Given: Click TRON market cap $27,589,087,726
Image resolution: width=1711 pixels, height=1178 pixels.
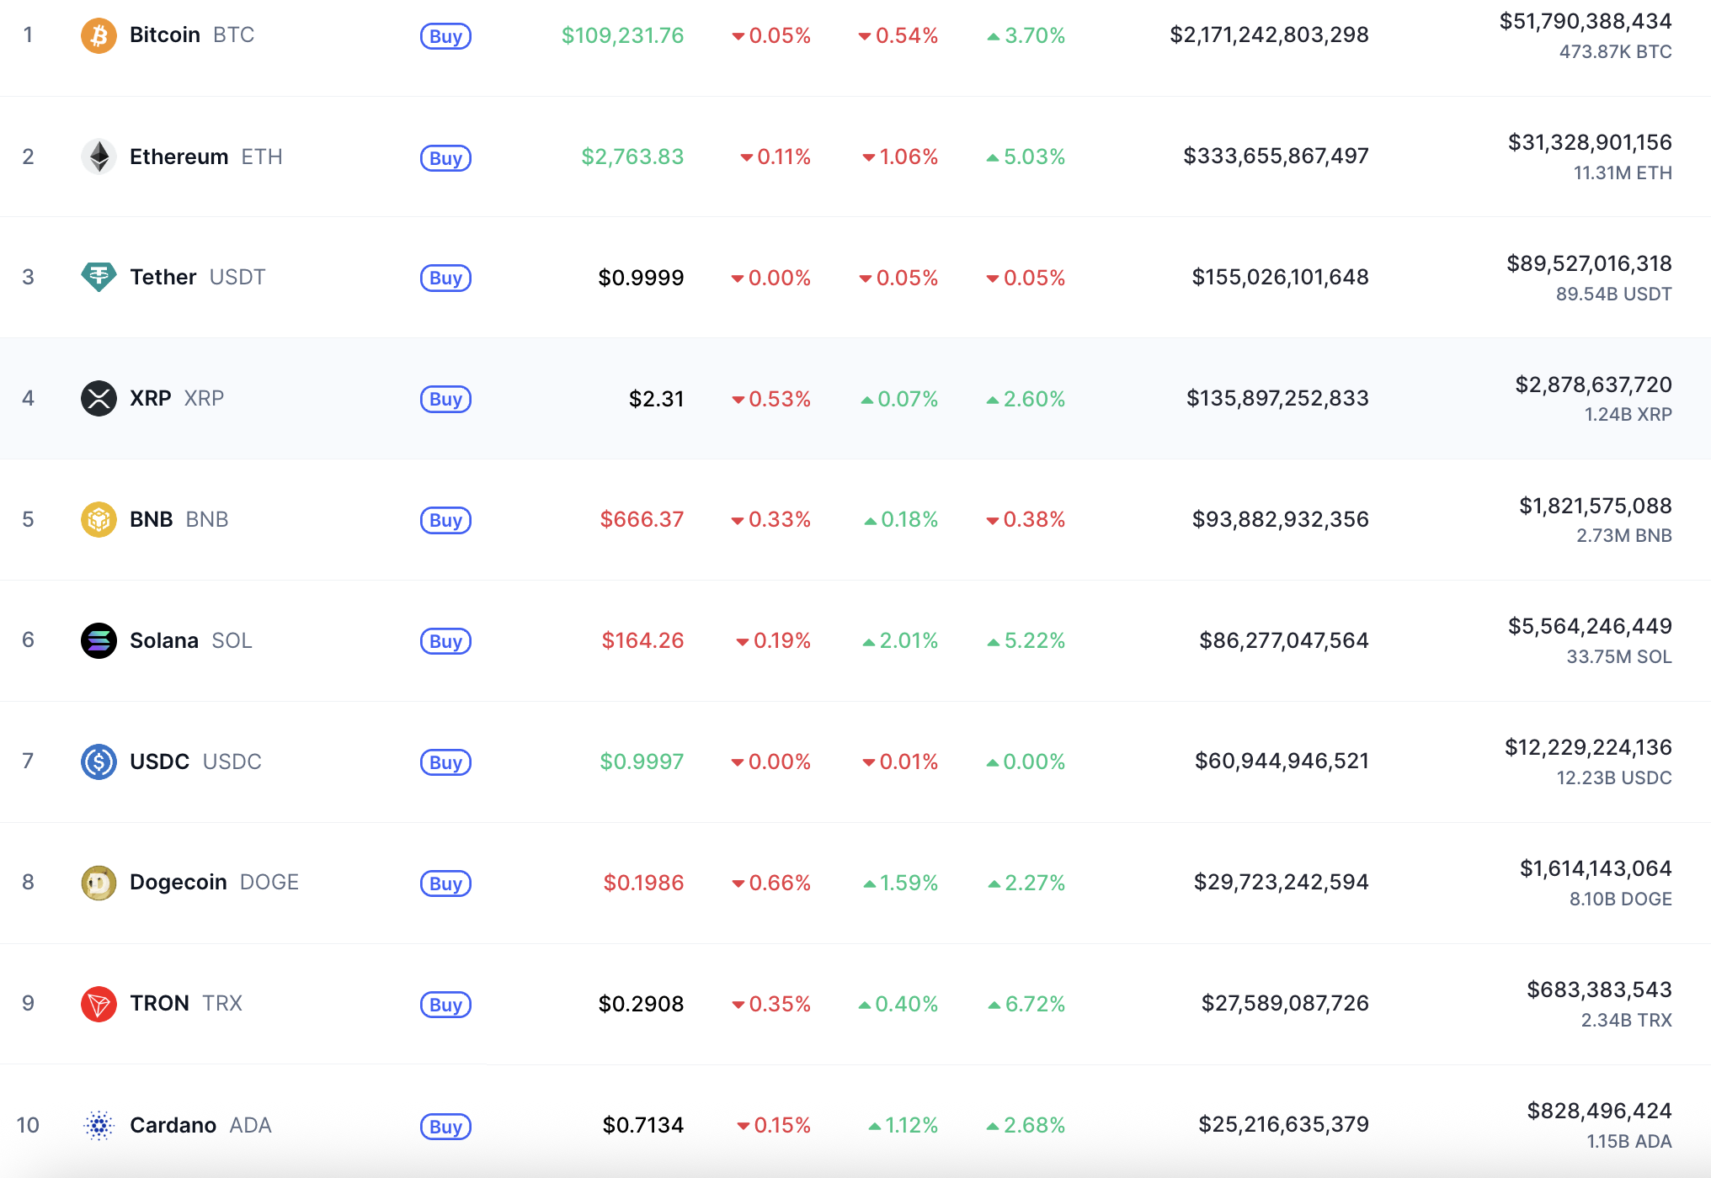Looking at the screenshot, I should tap(1285, 1003).
